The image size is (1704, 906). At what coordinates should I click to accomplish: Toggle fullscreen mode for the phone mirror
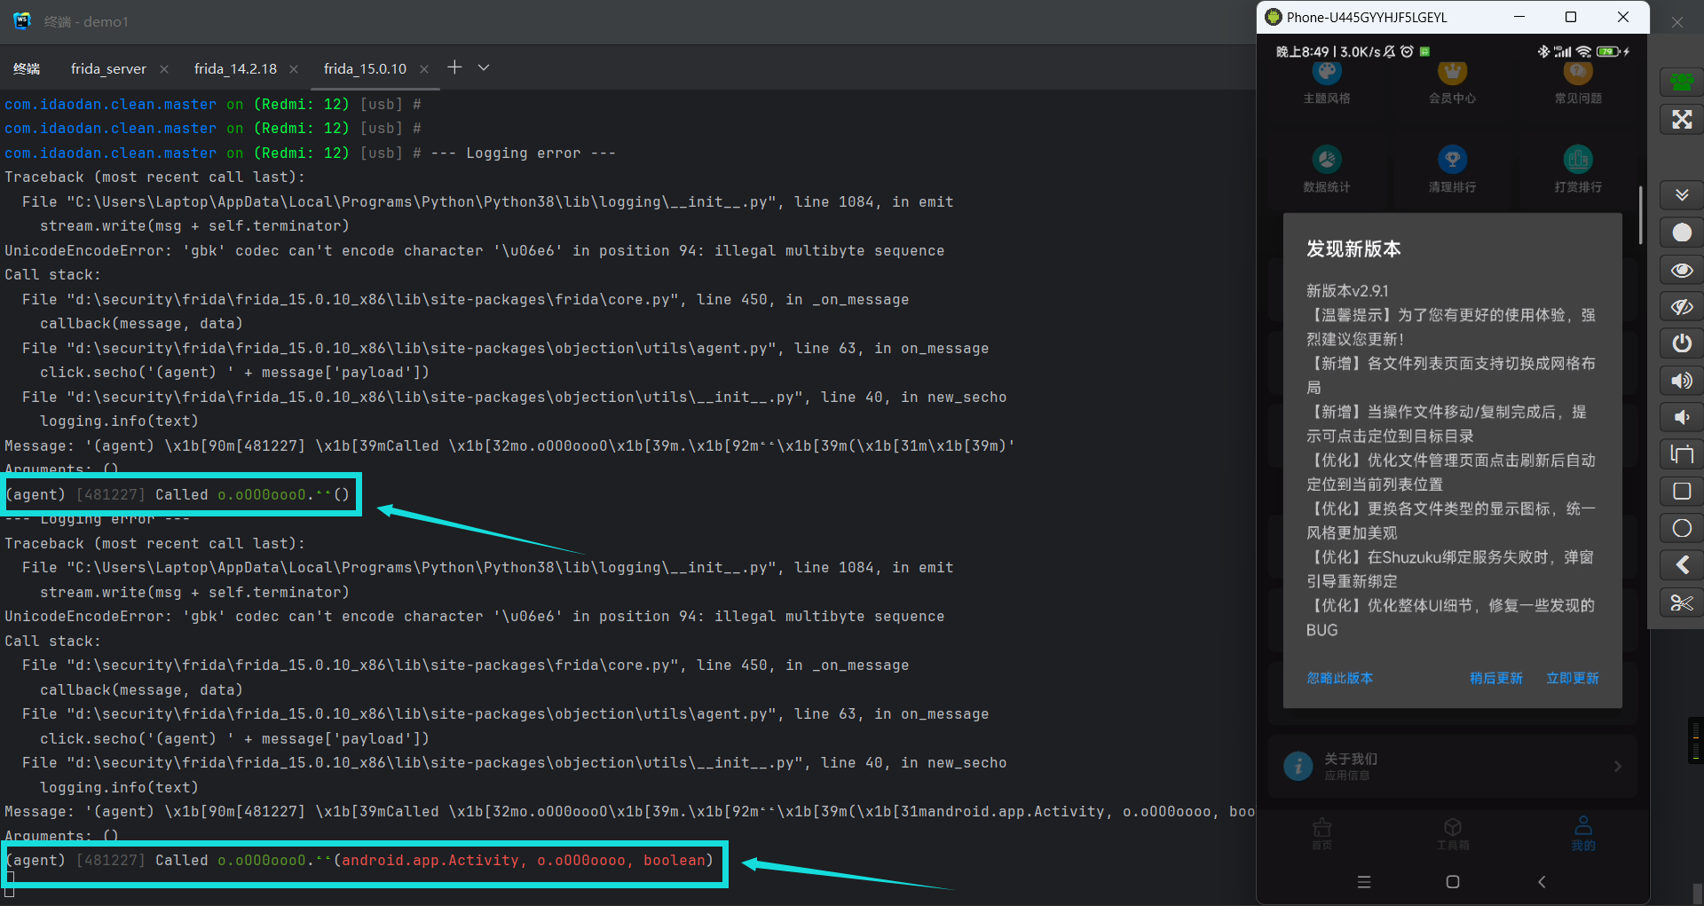[x=1681, y=120]
